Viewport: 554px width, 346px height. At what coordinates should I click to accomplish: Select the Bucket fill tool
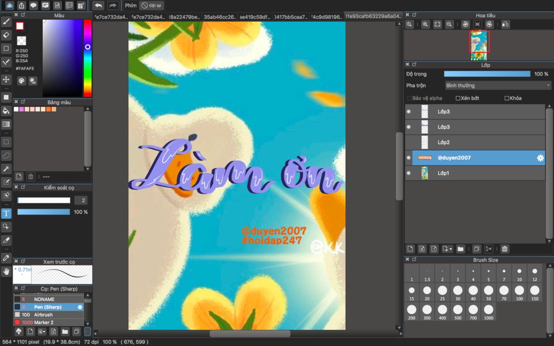click(6, 111)
